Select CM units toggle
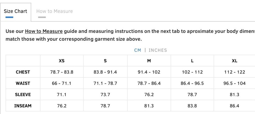Image resolution: width=255 pixels, height=114 pixels. click(138, 50)
